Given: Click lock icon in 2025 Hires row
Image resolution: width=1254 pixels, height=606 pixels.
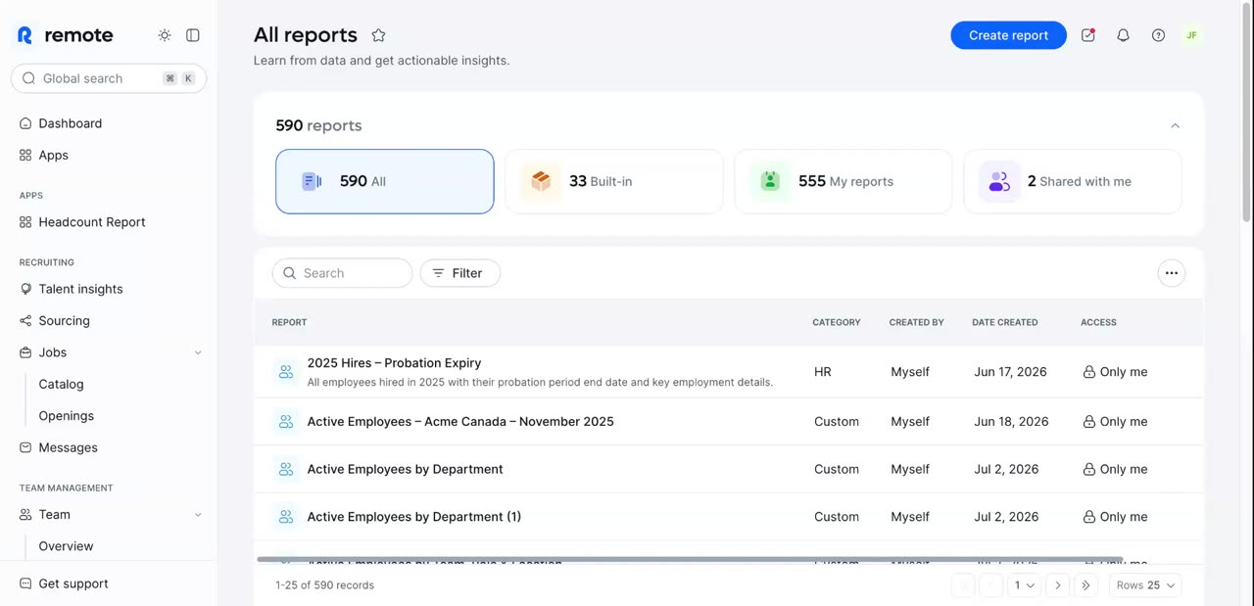Looking at the screenshot, I should coord(1088,372).
